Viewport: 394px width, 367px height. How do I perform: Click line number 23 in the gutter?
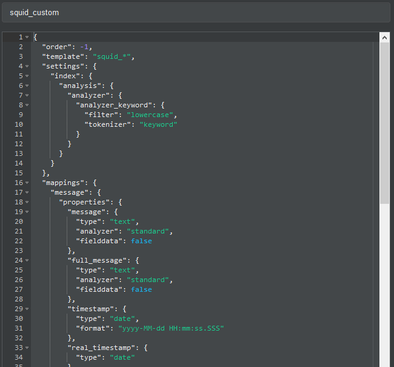(x=19, y=251)
